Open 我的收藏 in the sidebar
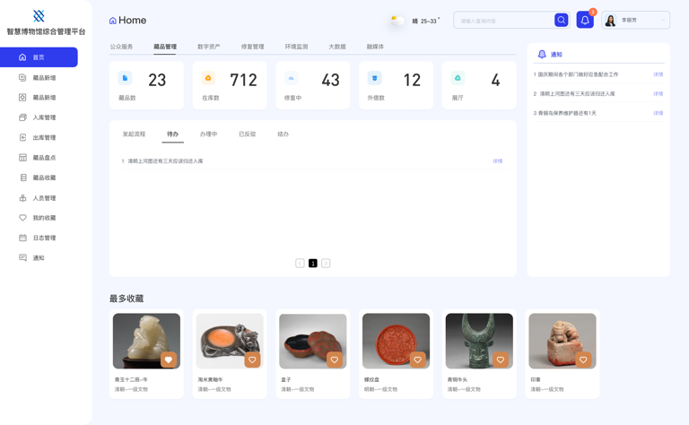The height and width of the screenshot is (425, 689). (x=44, y=218)
